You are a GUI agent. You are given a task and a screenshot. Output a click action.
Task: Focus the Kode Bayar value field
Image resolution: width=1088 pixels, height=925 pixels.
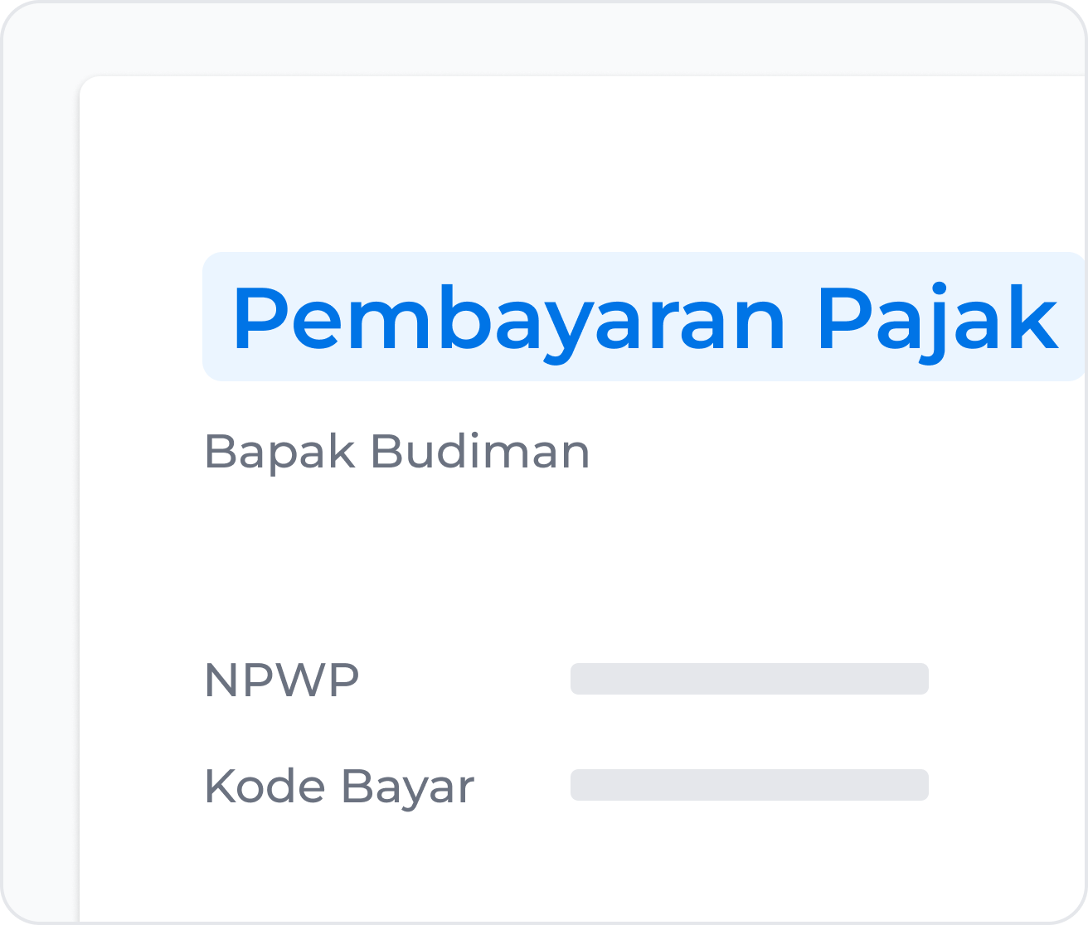[750, 785]
